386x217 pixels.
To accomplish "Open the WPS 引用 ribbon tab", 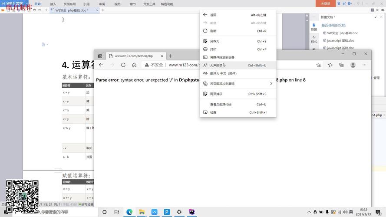I will coord(86,4).
